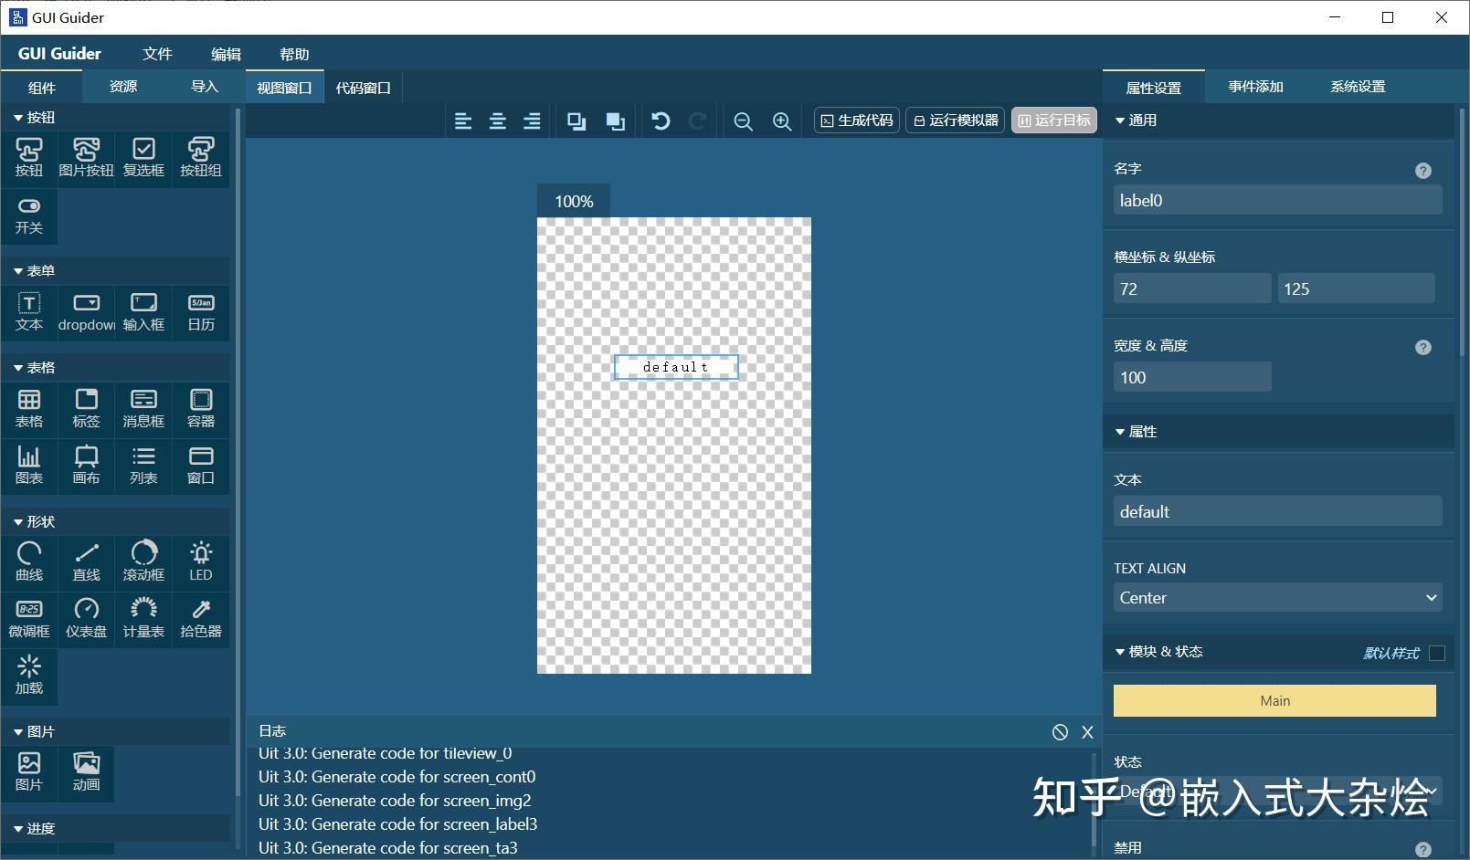Select the 按钮 (Button) widget tool

29,157
